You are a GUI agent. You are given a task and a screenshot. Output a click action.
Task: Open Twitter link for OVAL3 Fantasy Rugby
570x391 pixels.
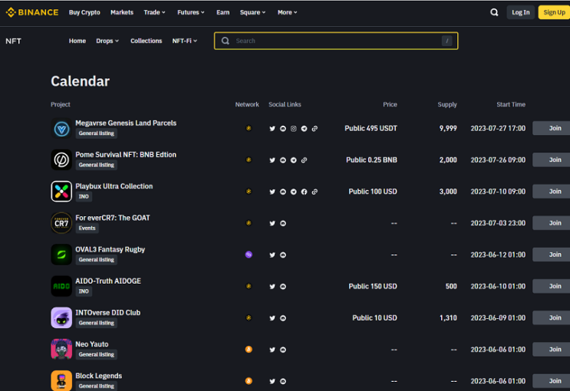point(272,255)
